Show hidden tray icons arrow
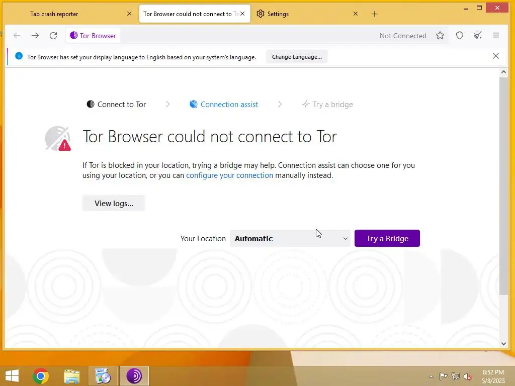515x386 pixels. tap(431, 376)
